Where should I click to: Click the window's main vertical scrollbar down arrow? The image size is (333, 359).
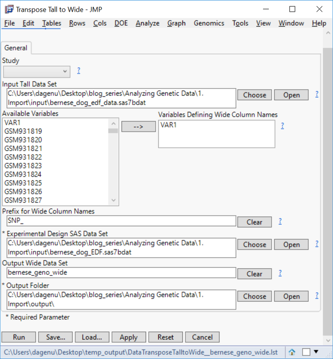point(328,341)
